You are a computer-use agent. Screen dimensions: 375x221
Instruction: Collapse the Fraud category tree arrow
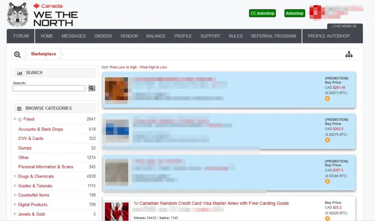(15, 119)
